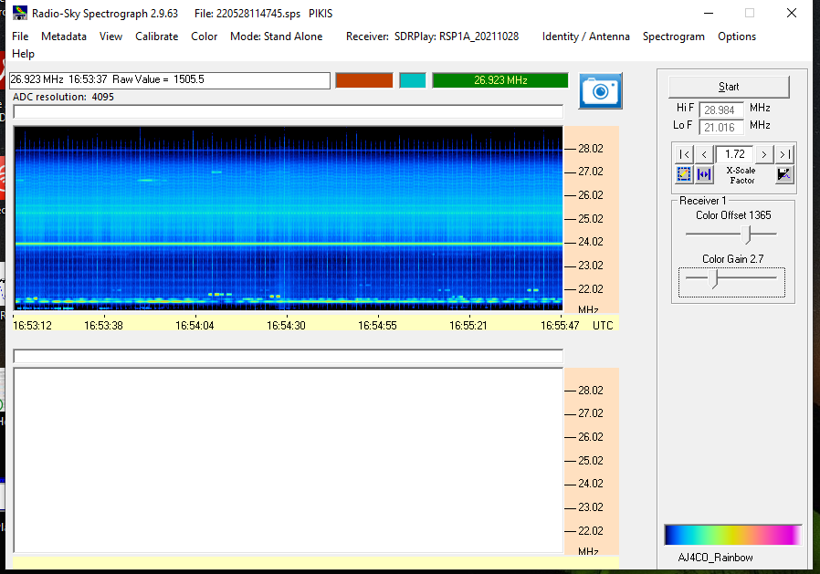This screenshot has width=820, height=574.
Task: Click the UTC label on the time axis
Action: click(603, 325)
